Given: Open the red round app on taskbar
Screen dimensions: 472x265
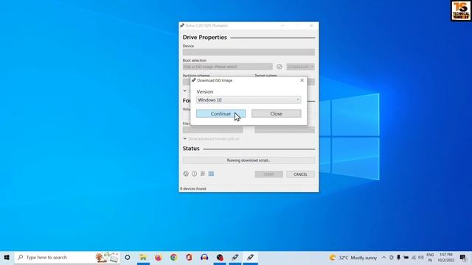Looking at the screenshot, I should pos(220,258).
